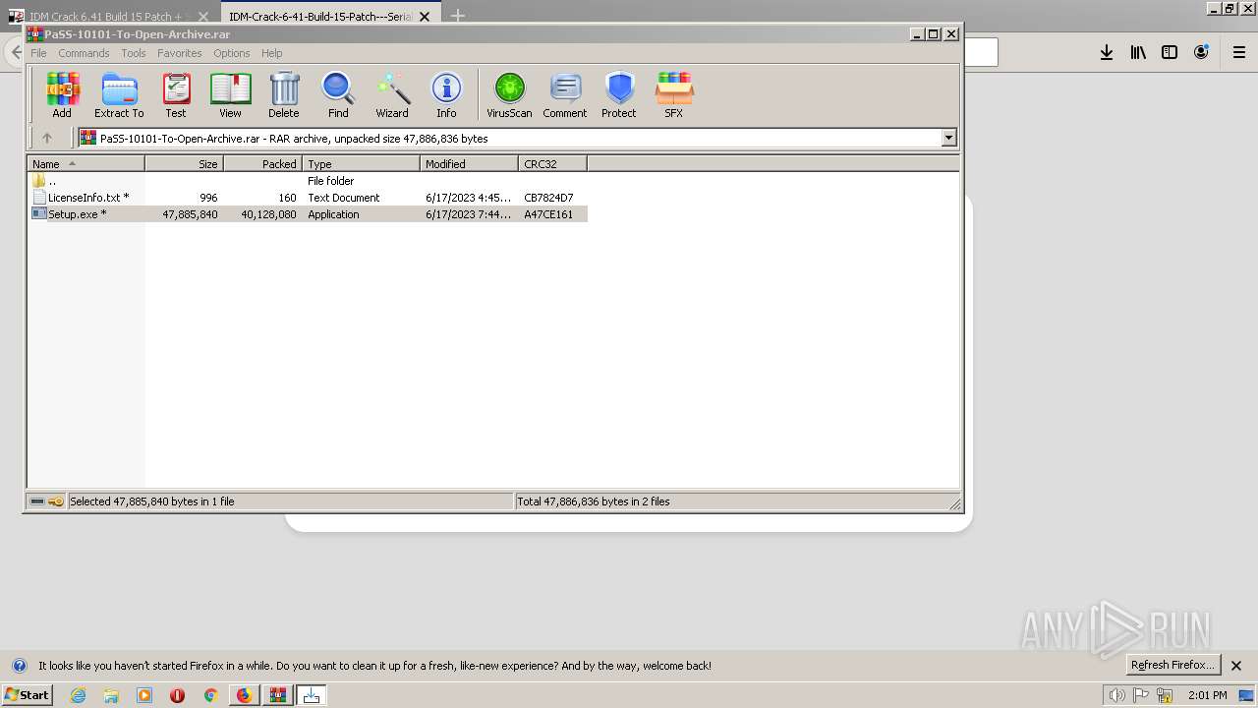Screen dimensions: 1258x708
Task: Open Internet Explorer from the taskbar
Action: [79, 695]
